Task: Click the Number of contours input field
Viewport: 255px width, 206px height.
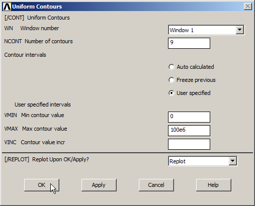Action: click(x=189, y=43)
